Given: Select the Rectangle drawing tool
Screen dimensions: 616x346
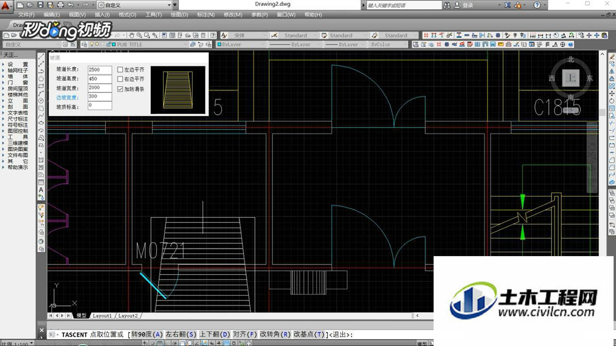Looking at the screenshot, I should [x=41, y=86].
